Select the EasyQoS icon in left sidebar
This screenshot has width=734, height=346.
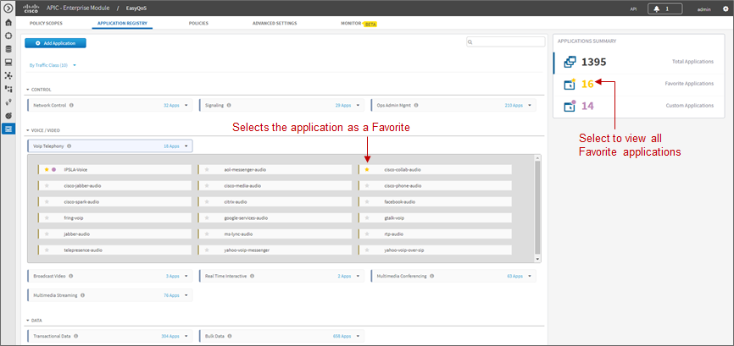(8, 129)
